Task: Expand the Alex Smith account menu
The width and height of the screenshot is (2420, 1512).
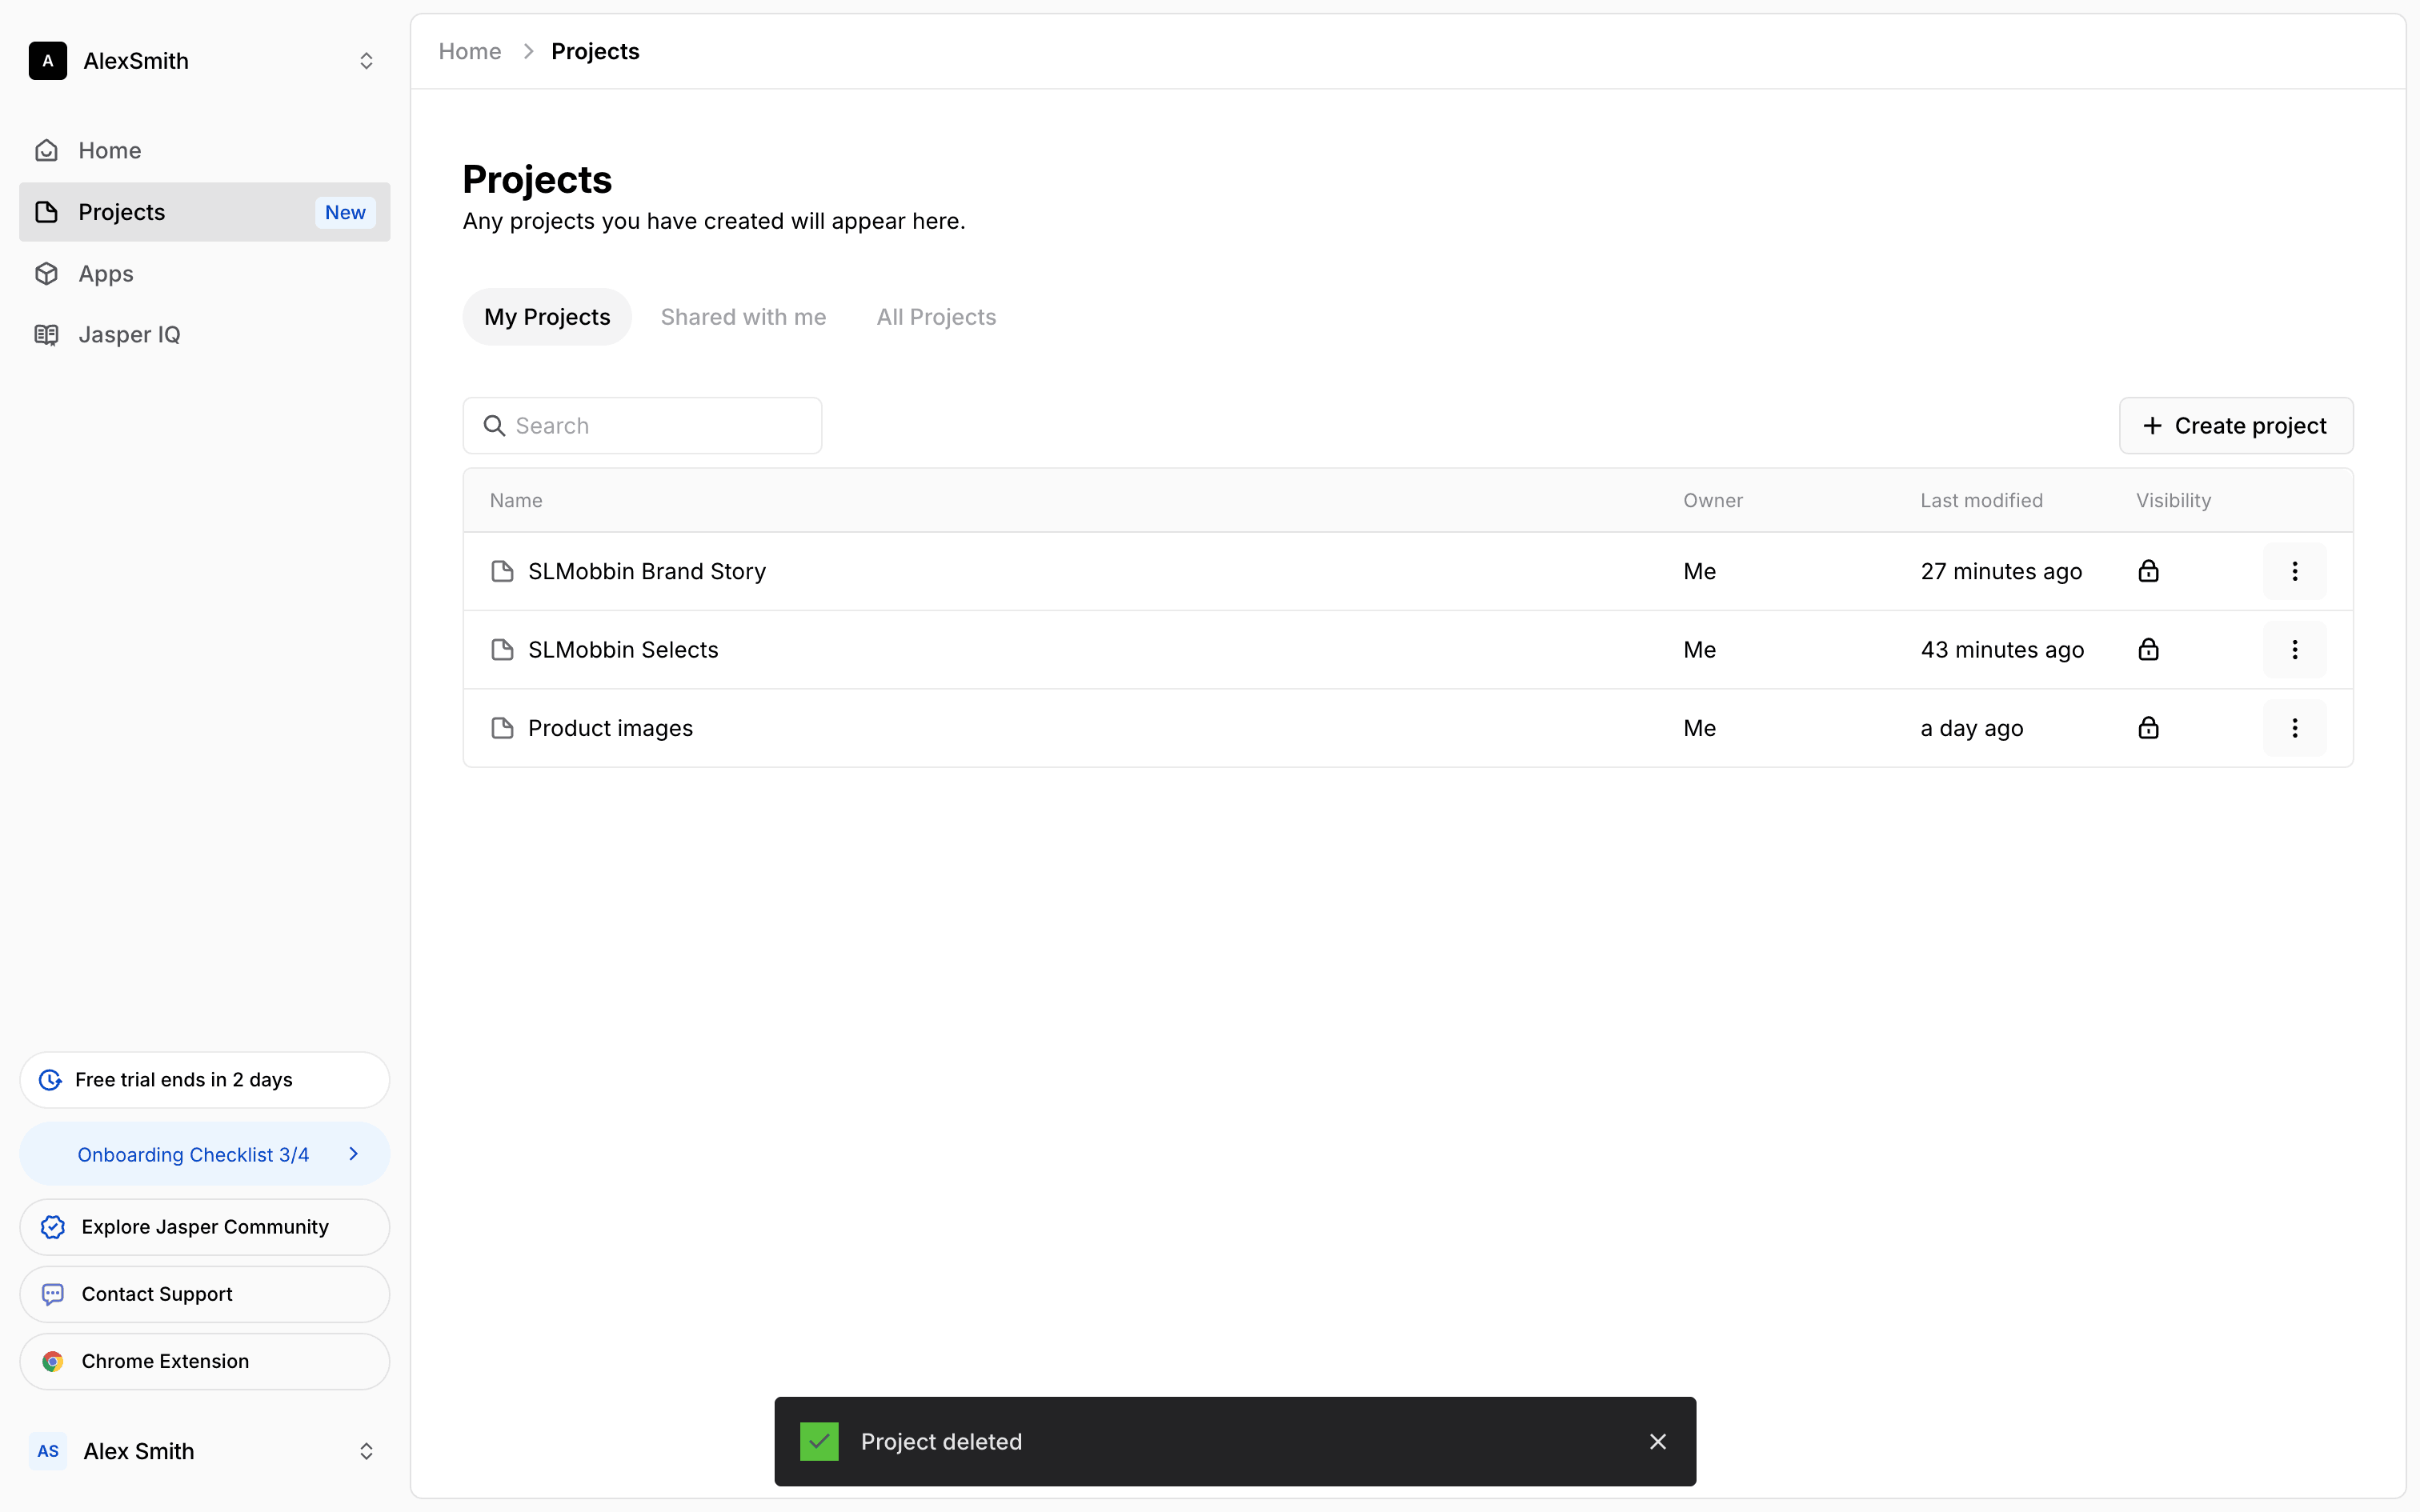Action: click(366, 1451)
